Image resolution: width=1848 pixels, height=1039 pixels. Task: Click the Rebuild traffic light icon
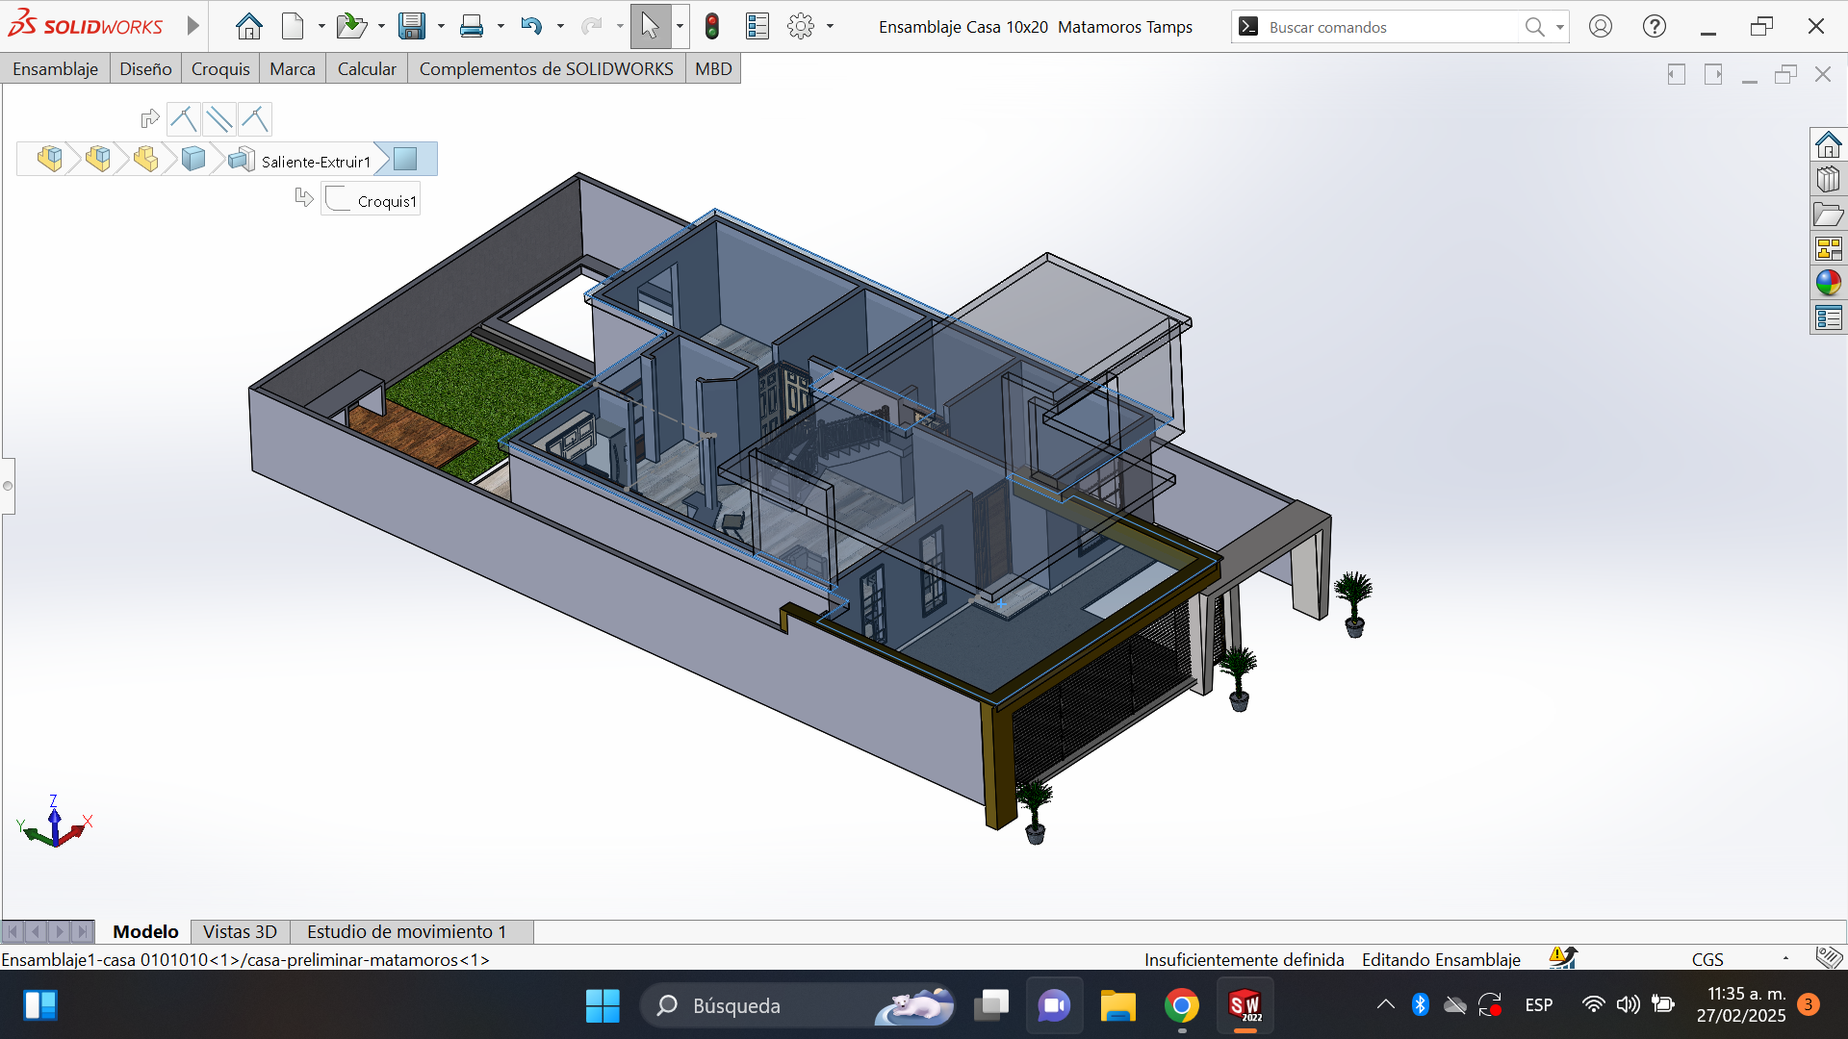(712, 27)
